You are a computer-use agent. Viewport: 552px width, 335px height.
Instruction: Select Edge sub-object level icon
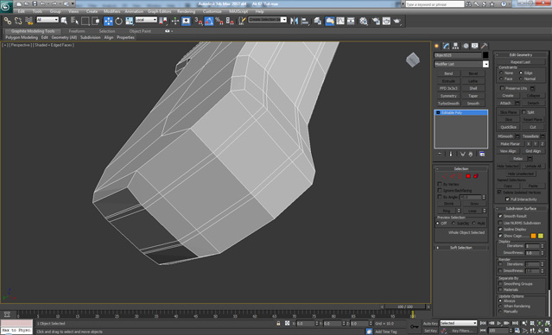pos(453,176)
